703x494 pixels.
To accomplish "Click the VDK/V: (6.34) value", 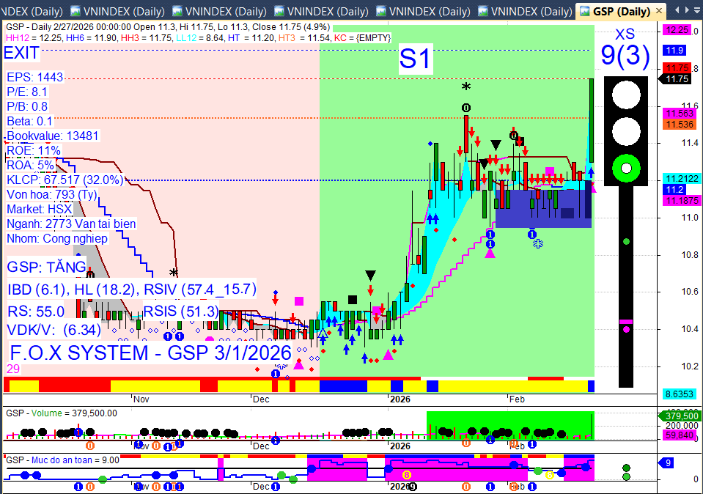I will (54, 331).
